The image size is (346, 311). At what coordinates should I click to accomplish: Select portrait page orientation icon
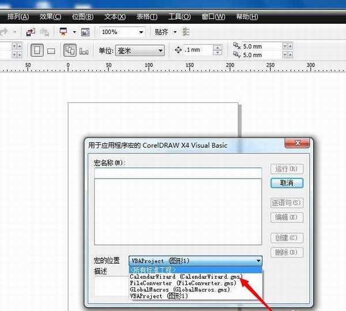pos(36,51)
